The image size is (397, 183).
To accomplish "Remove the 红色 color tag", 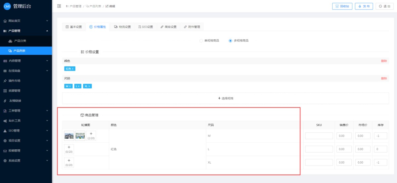I will pyautogui.click(x=73, y=69).
